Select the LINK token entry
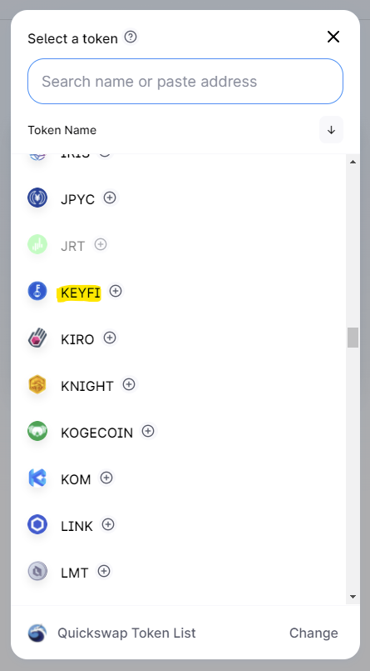 [x=179, y=524]
